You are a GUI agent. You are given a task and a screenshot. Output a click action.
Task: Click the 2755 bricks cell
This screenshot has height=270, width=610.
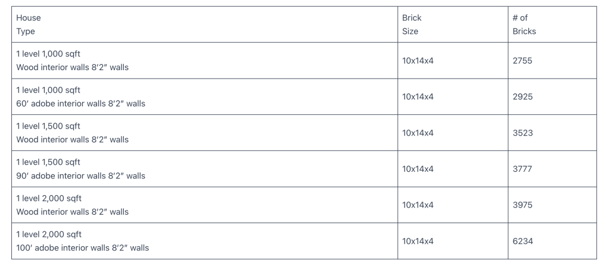522,61
